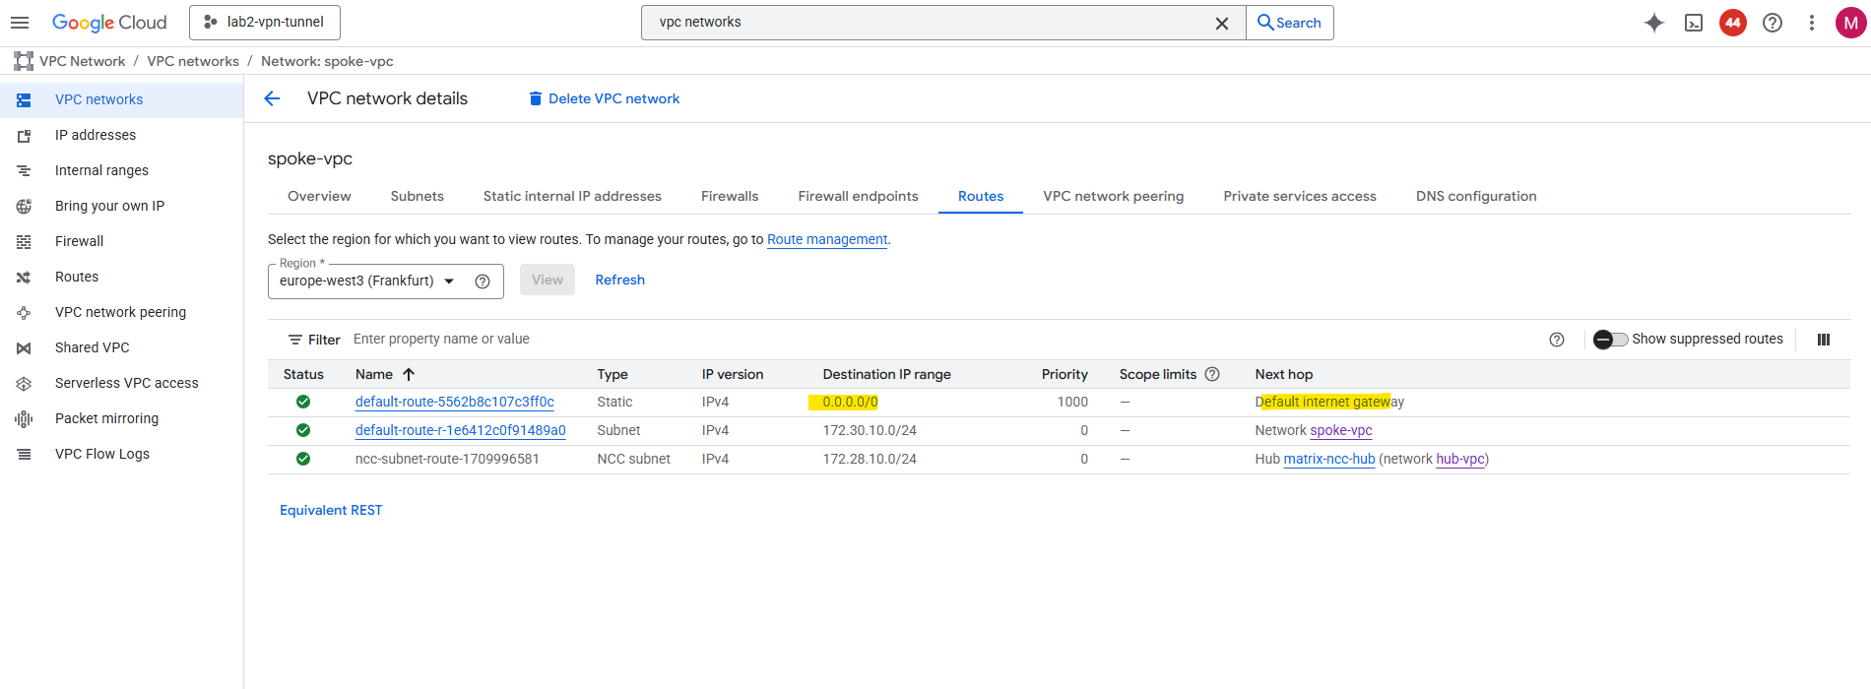The image size is (1871, 689).
Task: Sort by the Name column header
Action: (x=374, y=374)
